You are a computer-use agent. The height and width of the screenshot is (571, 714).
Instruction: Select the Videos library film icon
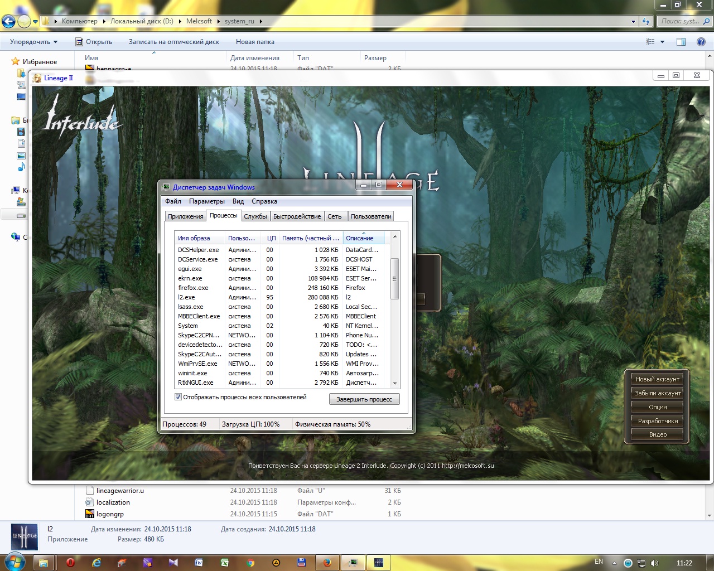pos(21,132)
